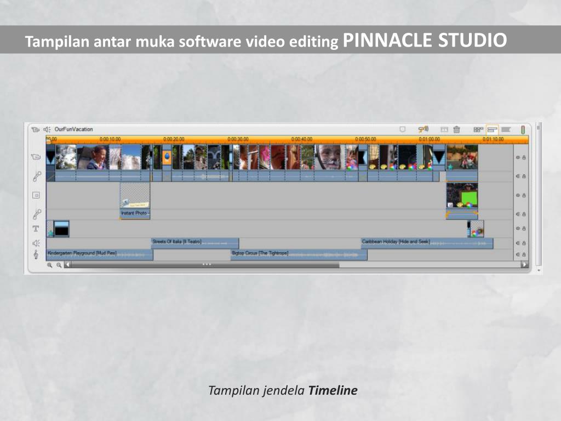561x421 pixels.
Task: Select the music track treble clef icon
Action: point(36,254)
